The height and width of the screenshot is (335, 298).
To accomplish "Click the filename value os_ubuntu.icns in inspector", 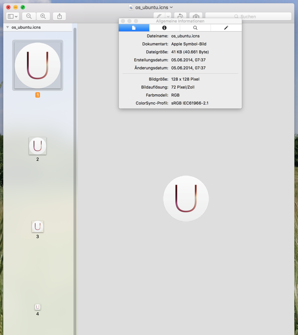I will tap(185, 36).
